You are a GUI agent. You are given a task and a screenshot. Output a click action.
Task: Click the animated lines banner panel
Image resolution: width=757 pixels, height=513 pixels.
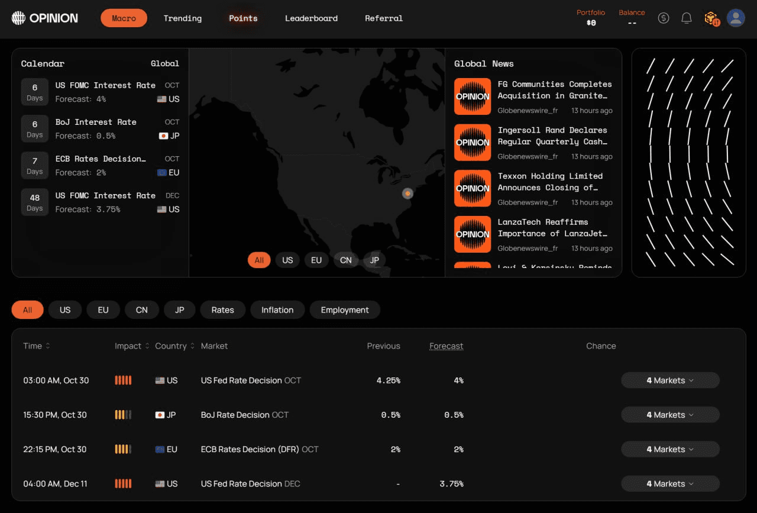coord(688,163)
